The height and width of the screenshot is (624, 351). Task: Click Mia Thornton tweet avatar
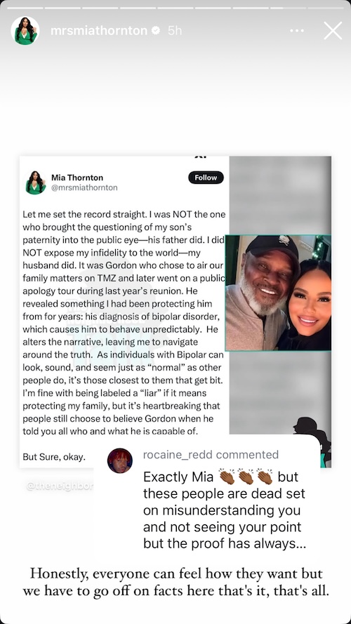[x=36, y=182]
